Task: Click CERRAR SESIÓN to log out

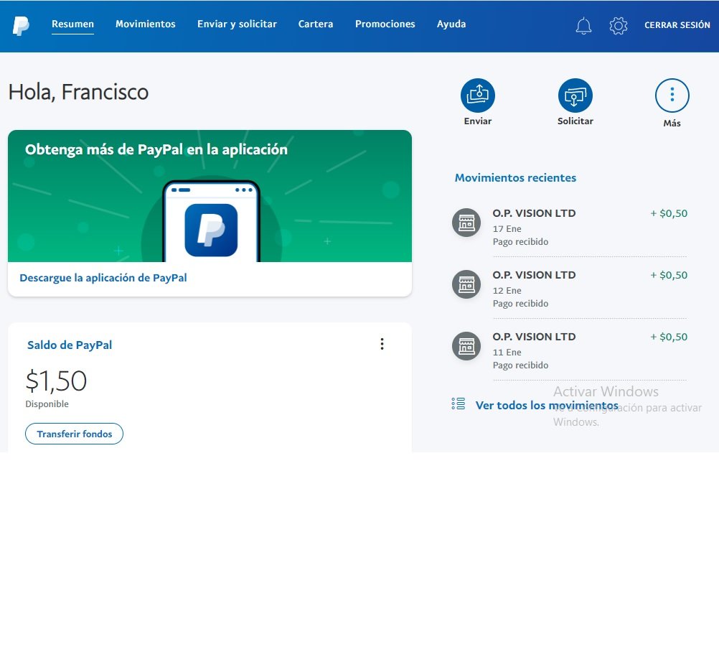Action: click(x=677, y=25)
